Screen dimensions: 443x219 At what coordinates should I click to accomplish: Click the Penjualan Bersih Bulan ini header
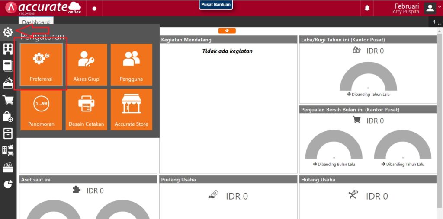point(368,110)
